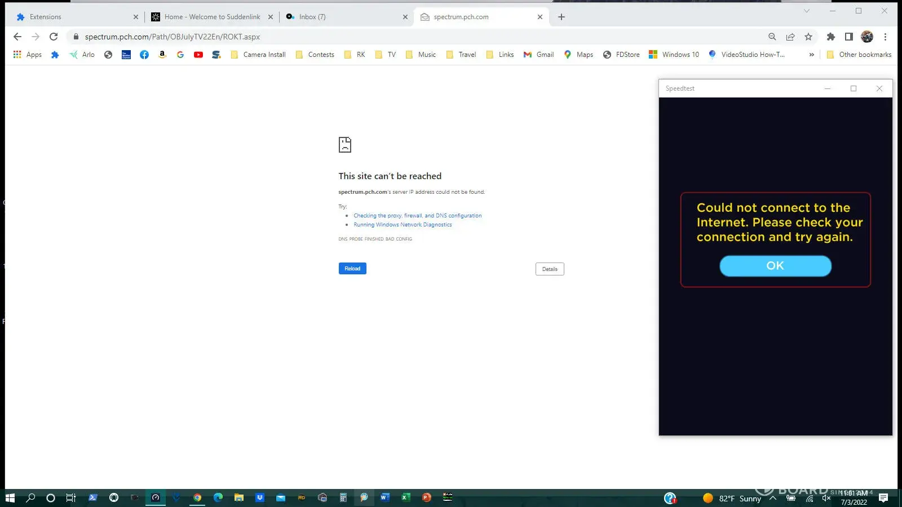Screen dimensions: 902x507
Task: Switch to the Suddenlink Home tab
Action: click(x=212, y=17)
